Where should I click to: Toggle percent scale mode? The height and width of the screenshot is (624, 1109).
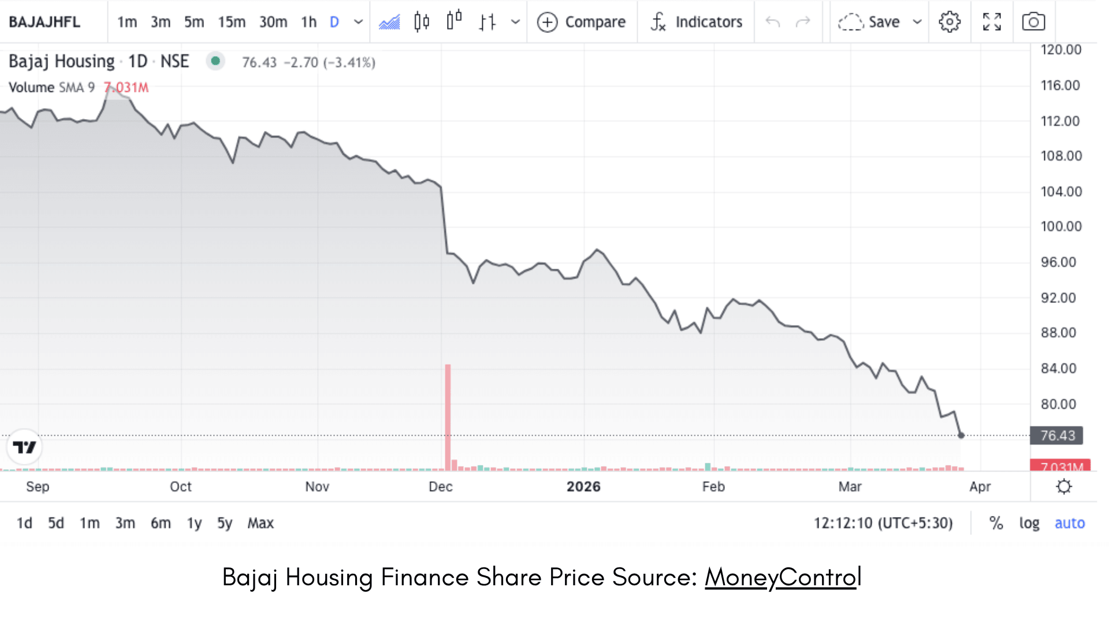996,523
